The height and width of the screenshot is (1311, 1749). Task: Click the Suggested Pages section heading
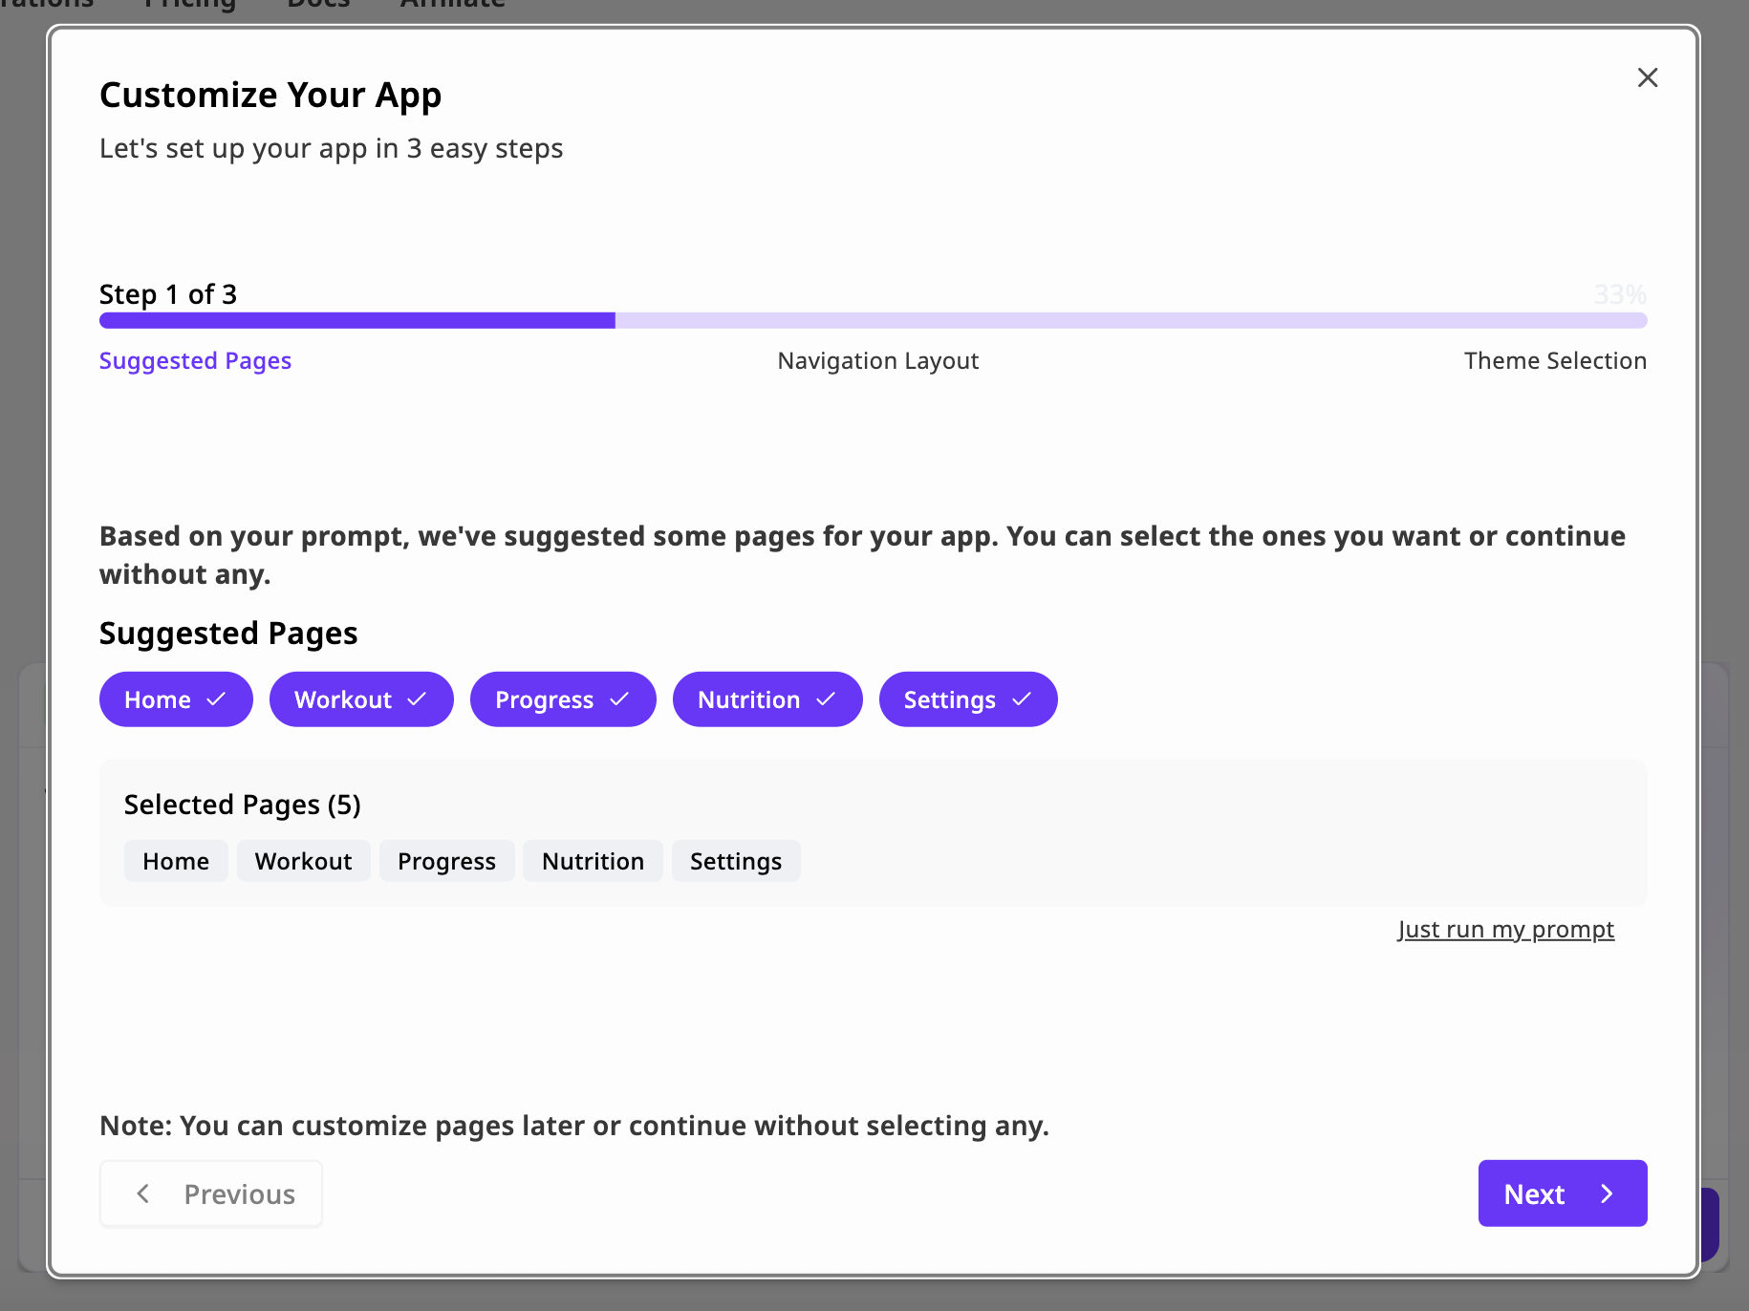point(228,634)
